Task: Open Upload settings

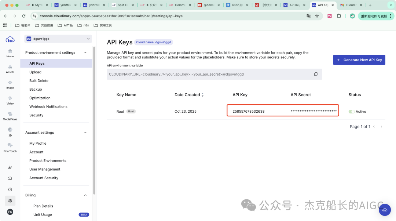Action: (35, 72)
